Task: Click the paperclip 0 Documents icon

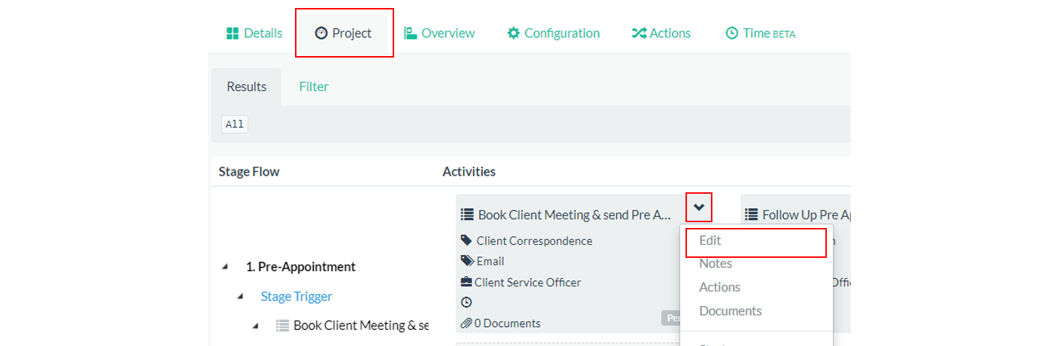Action: coord(466,323)
